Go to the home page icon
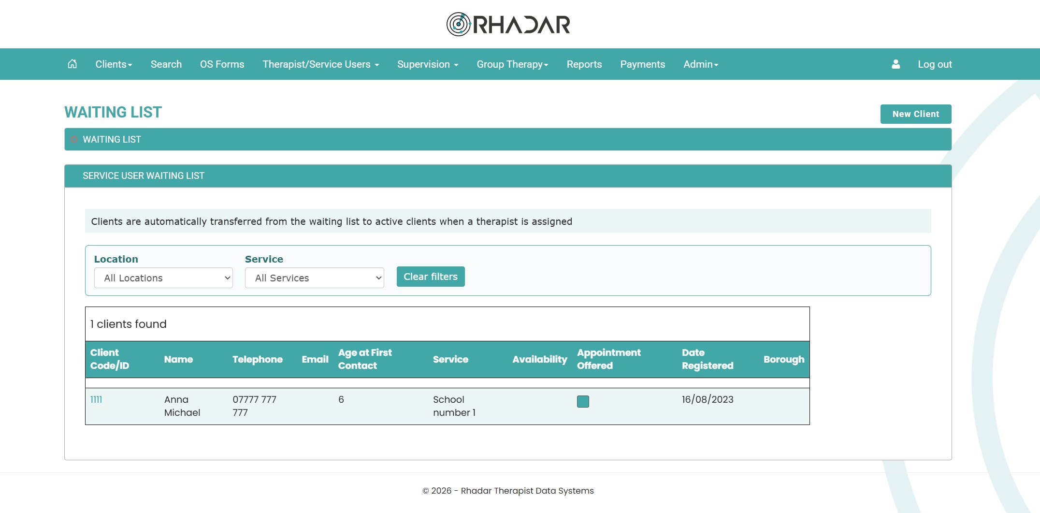1040x513 pixels. coord(72,64)
